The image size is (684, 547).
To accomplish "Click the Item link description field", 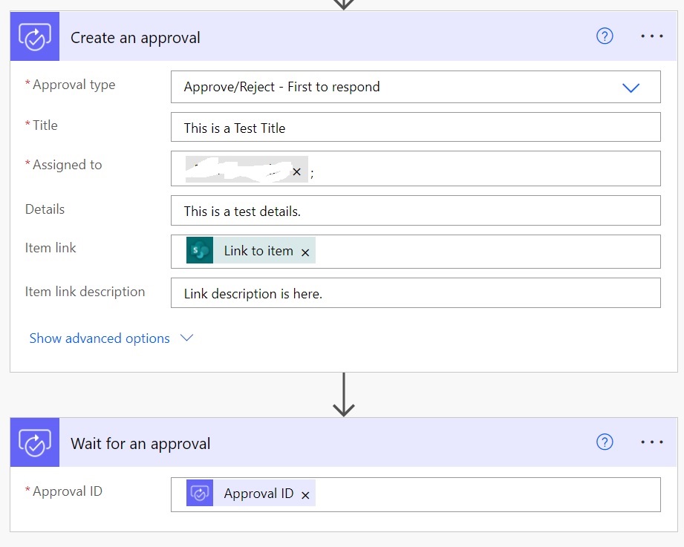I will [415, 293].
